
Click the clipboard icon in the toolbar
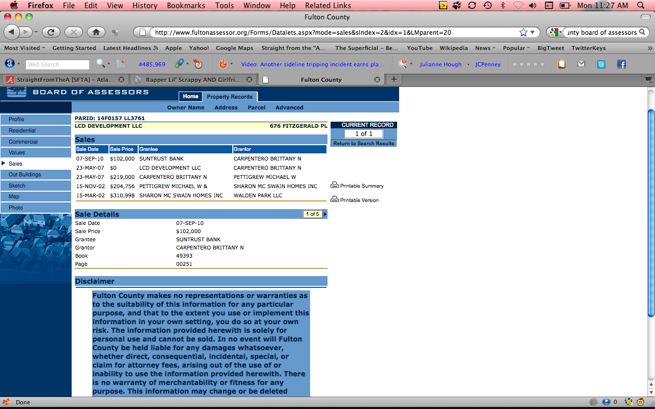[x=562, y=64]
